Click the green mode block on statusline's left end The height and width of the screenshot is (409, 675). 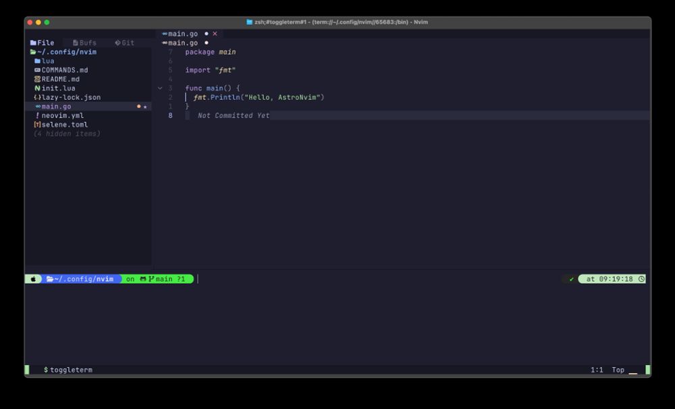[27, 370]
